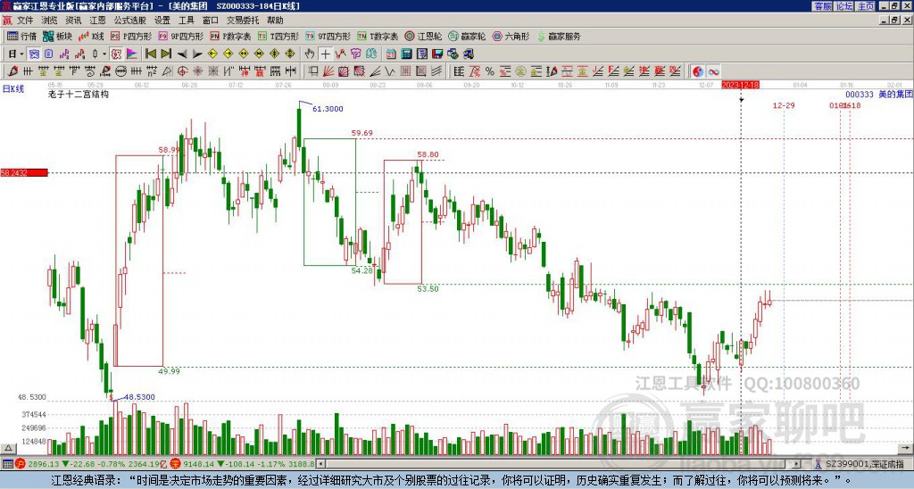Open the T四方形 tool

278,36
